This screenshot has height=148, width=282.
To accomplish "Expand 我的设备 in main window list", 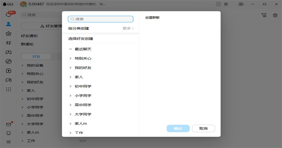I will (x=23, y=66).
